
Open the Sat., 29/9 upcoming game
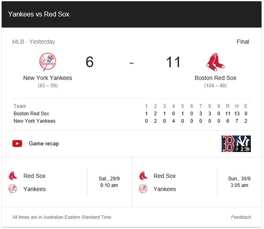67,182
